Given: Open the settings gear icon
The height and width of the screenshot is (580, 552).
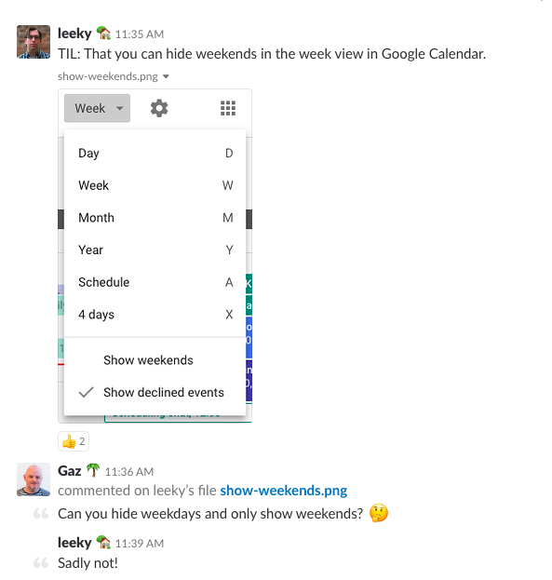Looking at the screenshot, I should coord(159,108).
